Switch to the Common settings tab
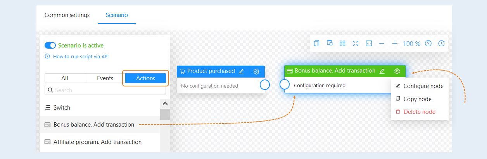487x159 pixels. pyautogui.click(x=67, y=15)
